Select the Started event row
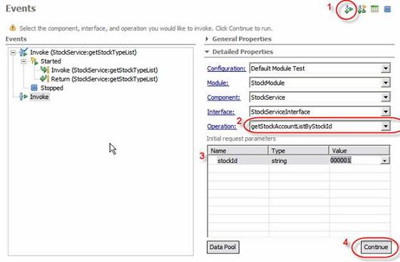Image resolution: width=400 pixels, height=262 pixels. pyautogui.click(x=51, y=61)
